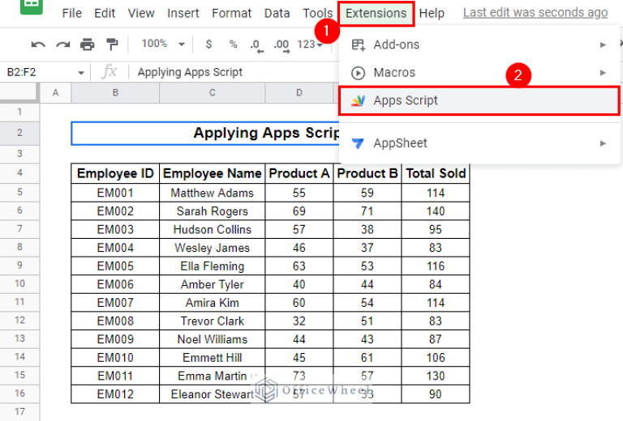623x421 pixels.
Task: Click the Print icon
Action: point(88,45)
